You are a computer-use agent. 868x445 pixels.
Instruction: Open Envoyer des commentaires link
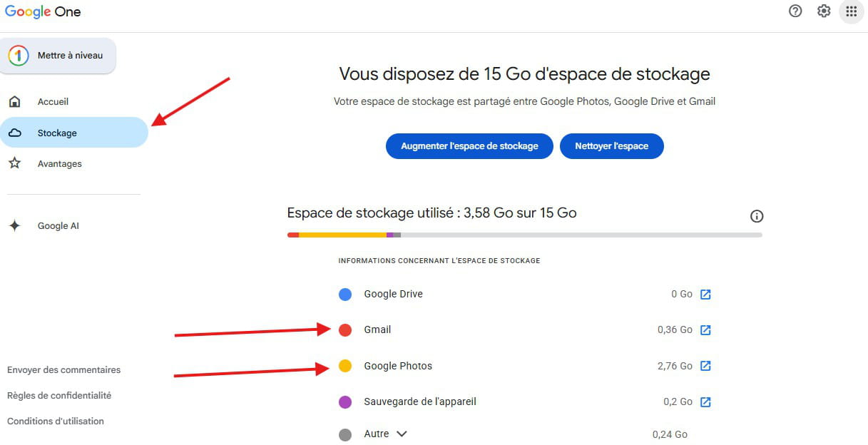(x=64, y=370)
